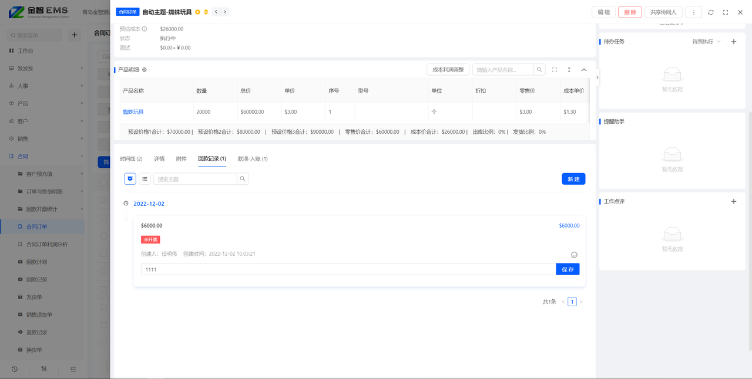The width and height of the screenshot is (752, 379).
Task: Open 工作台 in the sidebar
Action: 42,51
